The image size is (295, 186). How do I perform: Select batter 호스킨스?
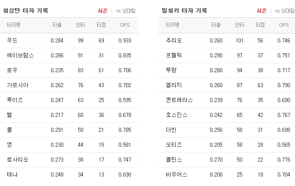177,115
